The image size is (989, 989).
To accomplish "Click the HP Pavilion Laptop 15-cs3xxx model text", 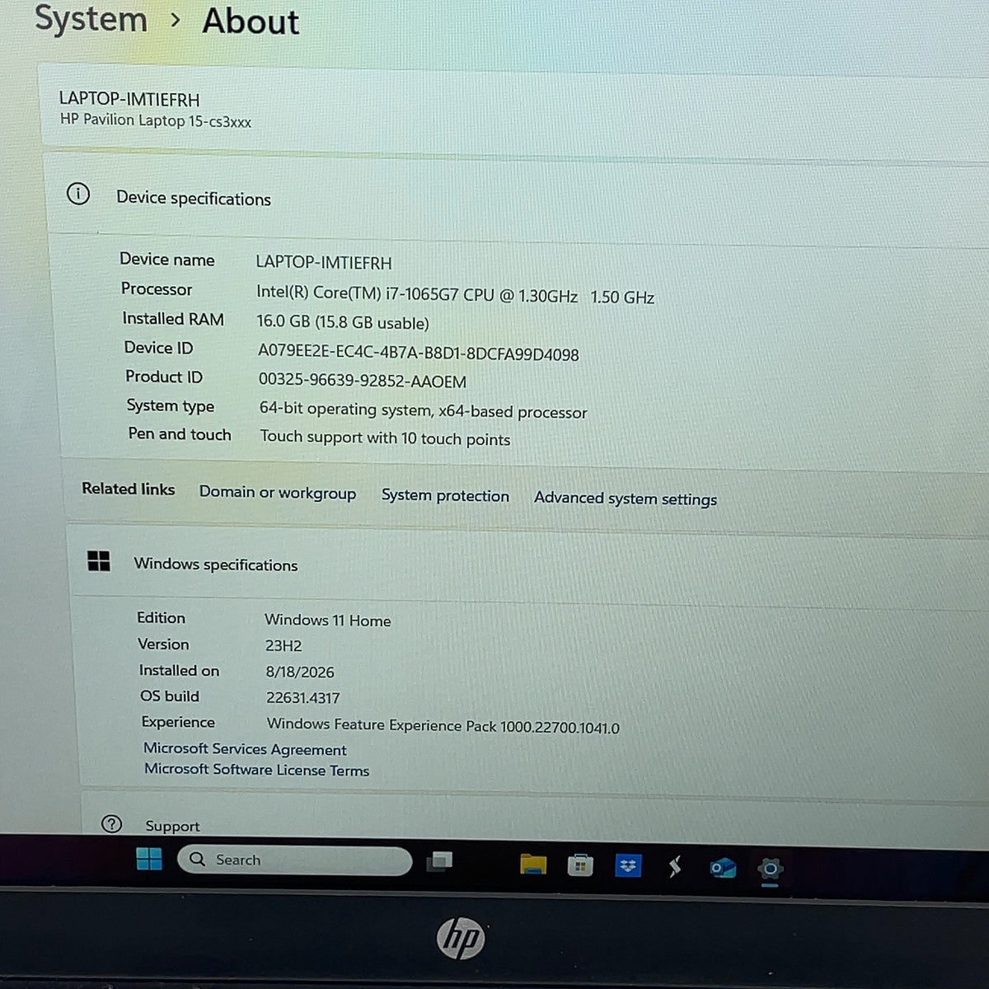I will tap(156, 120).
